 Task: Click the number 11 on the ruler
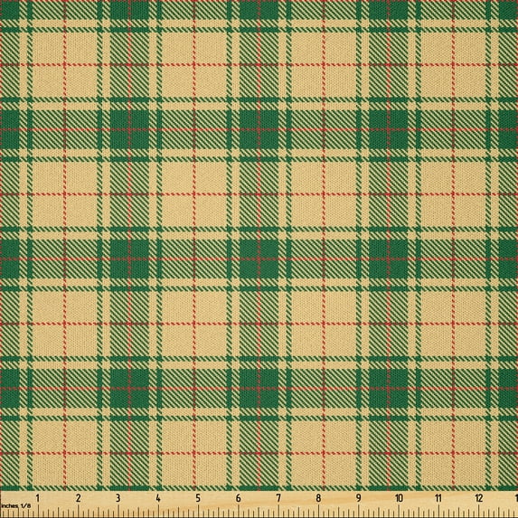click(438, 498)
